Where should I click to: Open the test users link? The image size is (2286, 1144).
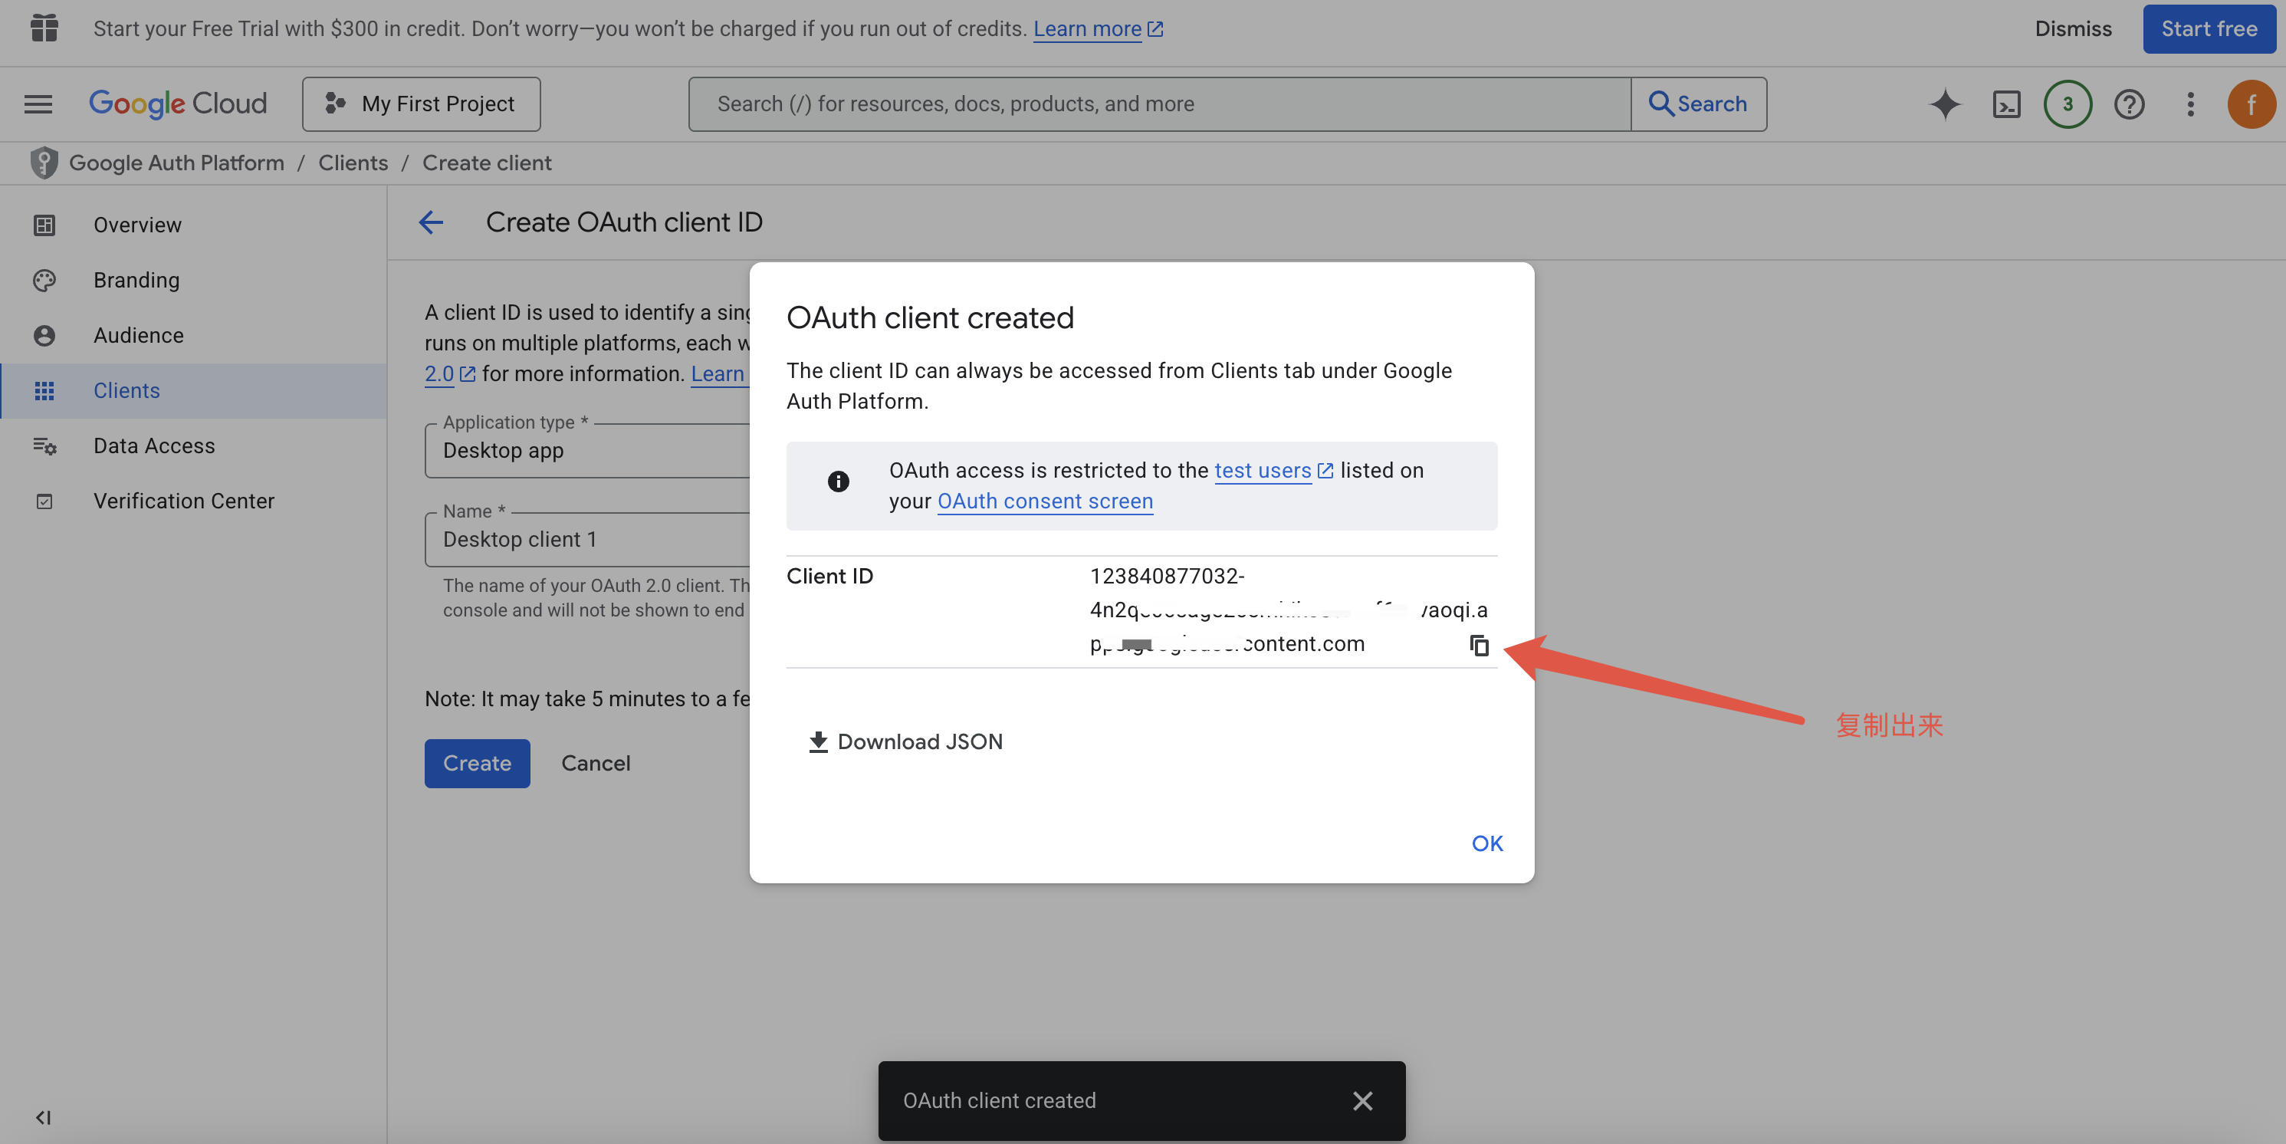pyautogui.click(x=1273, y=470)
